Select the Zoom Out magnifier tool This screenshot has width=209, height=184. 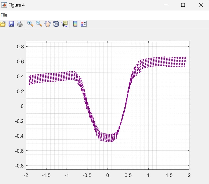pos(39,24)
